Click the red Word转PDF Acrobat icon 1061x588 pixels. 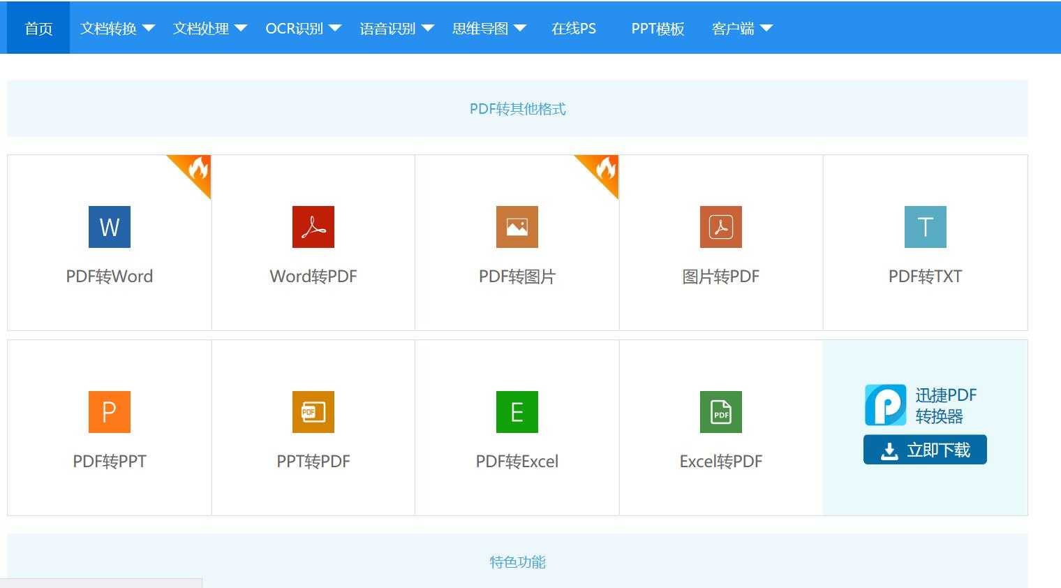[x=313, y=227]
